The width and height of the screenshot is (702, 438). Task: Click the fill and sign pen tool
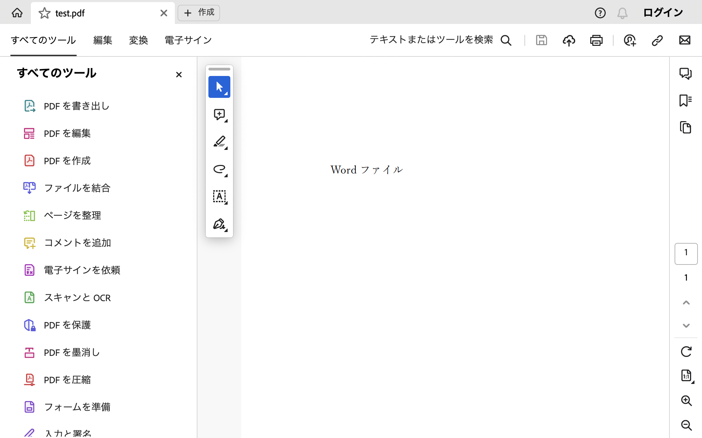click(x=219, y=224)
